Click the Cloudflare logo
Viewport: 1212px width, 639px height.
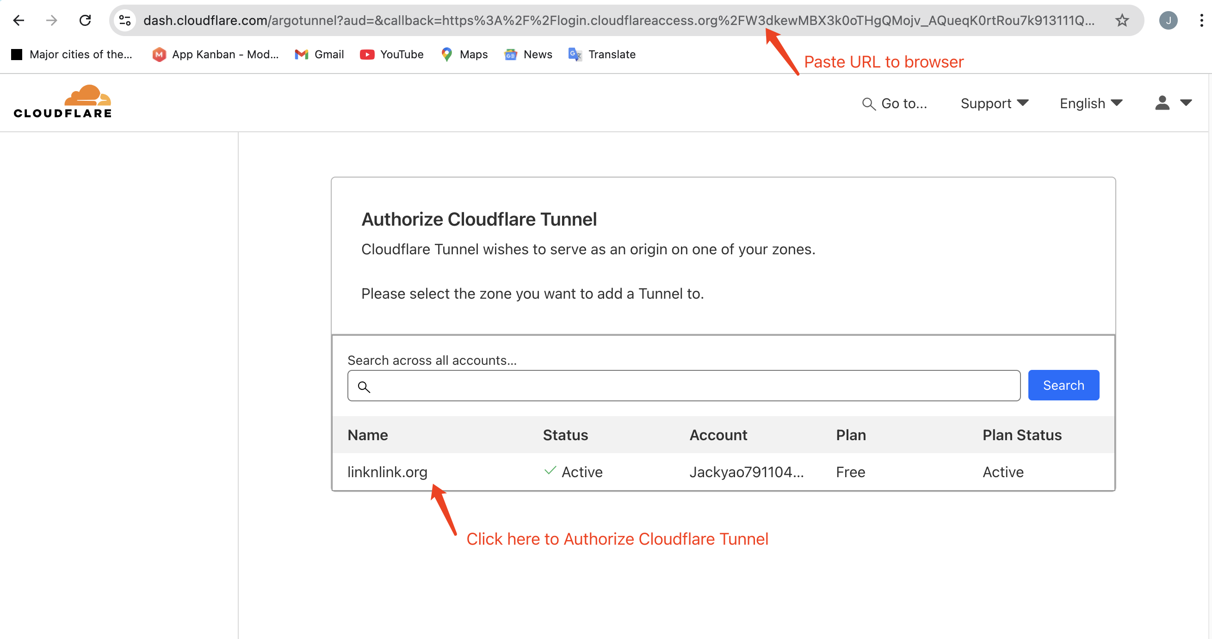pos(62,102)
